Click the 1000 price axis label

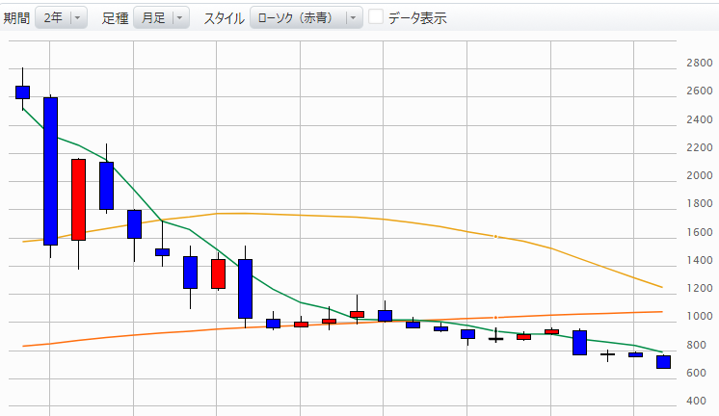click(x=700, y=316)
